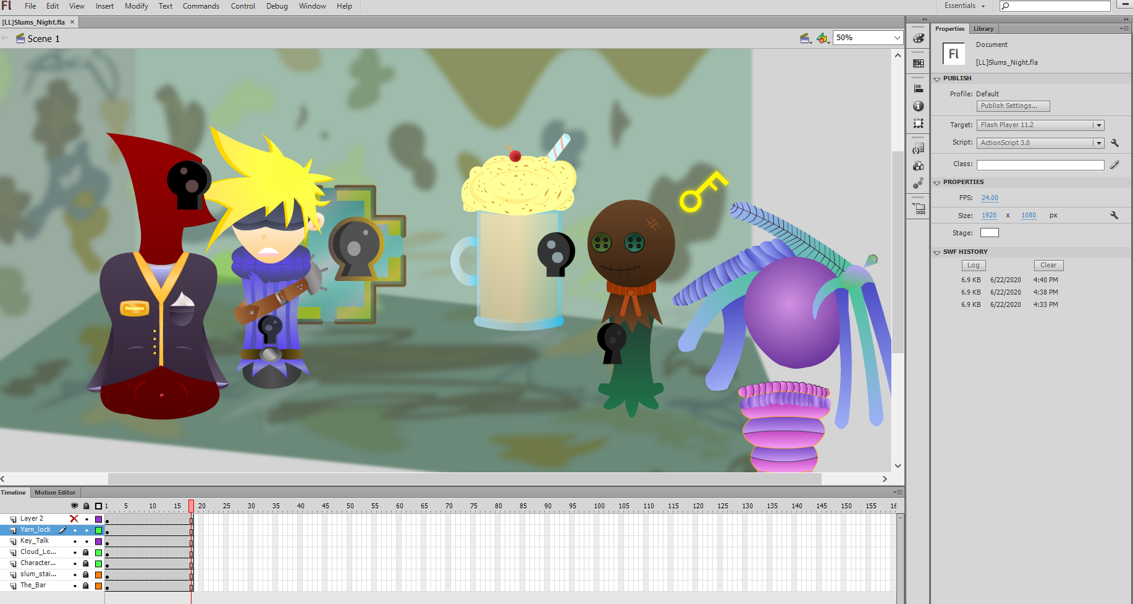Open the Info panel icon
The width and height of the screenshot is (1133, 604).
click(919, 106)
